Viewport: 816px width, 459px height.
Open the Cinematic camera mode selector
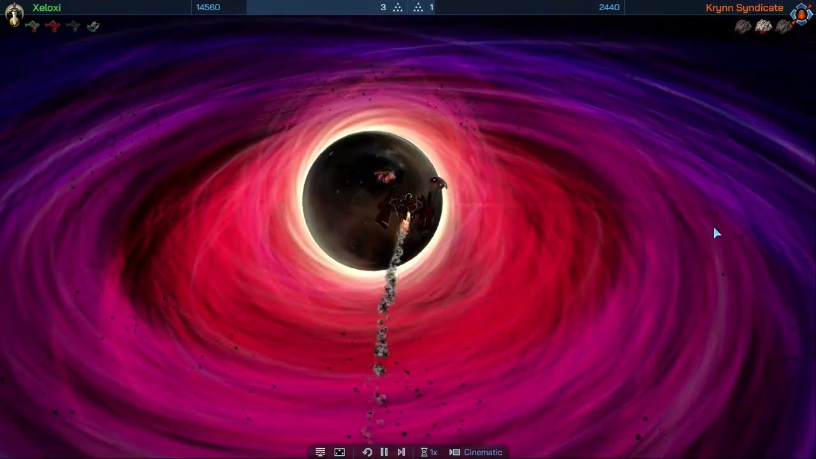(476, 452)
